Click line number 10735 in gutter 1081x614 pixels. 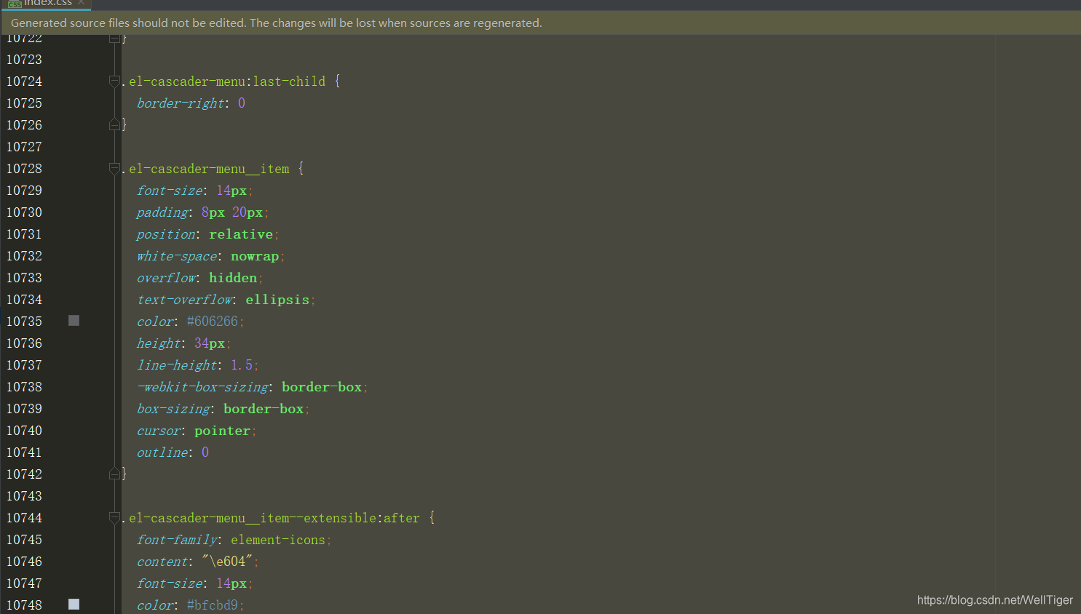[x=24, y=322]
